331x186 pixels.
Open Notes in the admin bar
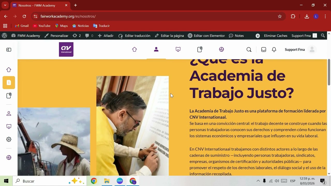coord(236,36)
